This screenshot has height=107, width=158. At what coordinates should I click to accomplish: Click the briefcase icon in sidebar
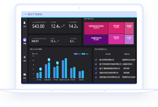pyautogui.click(x=25, y=74)
